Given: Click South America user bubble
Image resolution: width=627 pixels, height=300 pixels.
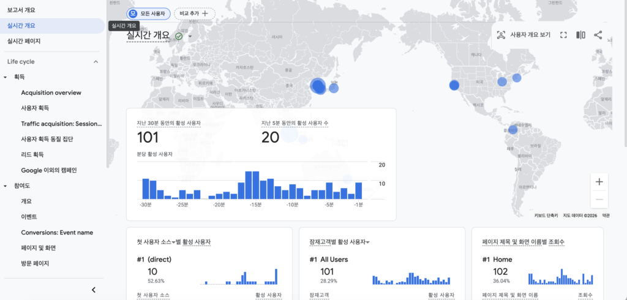Looking at the screenshot, I should (512, 130).
